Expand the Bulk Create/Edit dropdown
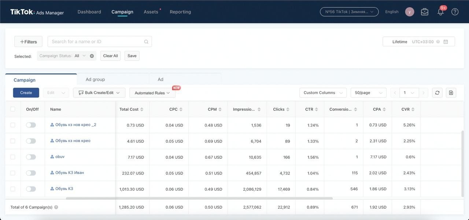Screen dimensions: 469x220 [x=99, y=93]
